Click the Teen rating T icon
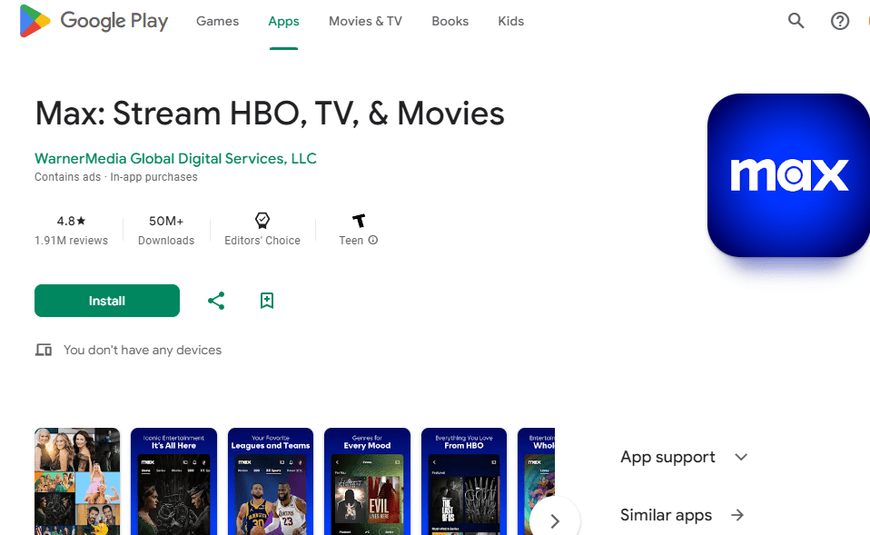 (359, 221)
